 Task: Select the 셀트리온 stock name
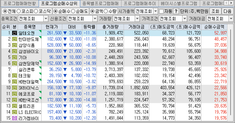pos(26,106)
